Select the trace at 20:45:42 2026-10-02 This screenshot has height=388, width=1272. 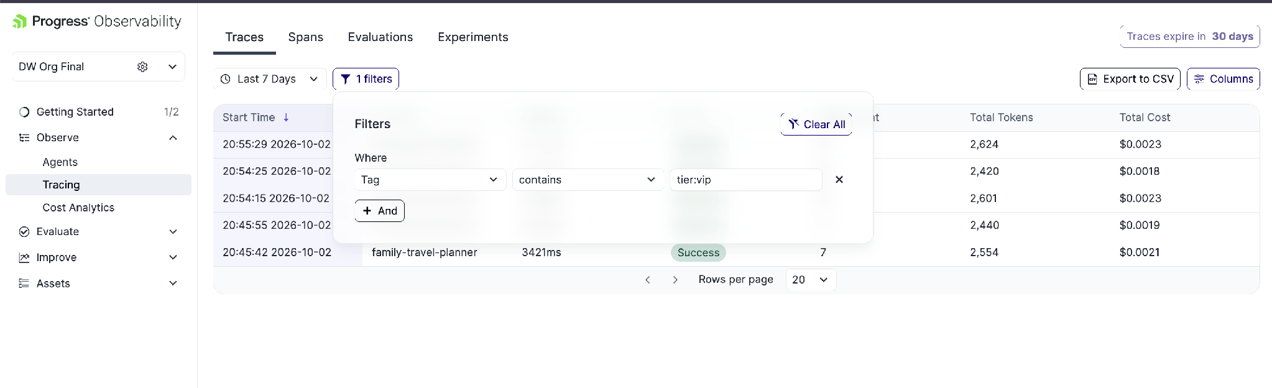coord(277,252)
